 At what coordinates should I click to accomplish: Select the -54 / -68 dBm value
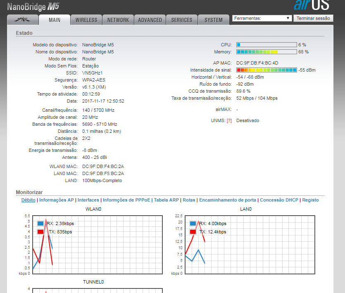[x=250, y=77]
